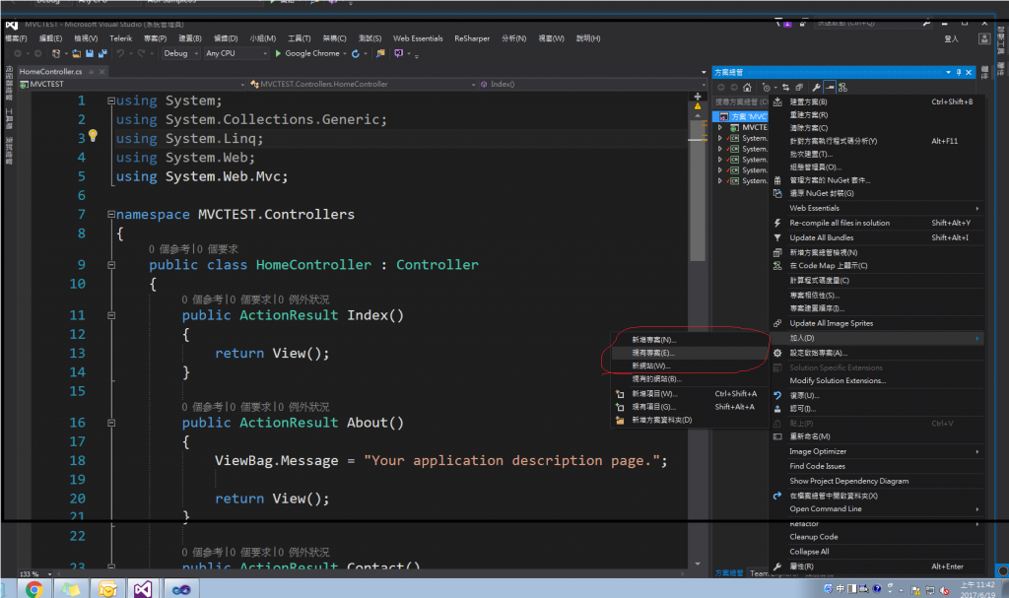Screen dimensions: 1009x598
Task: Open the MVCTEST.Controllers.HomeController type dropdown
Action: point(363,84)
